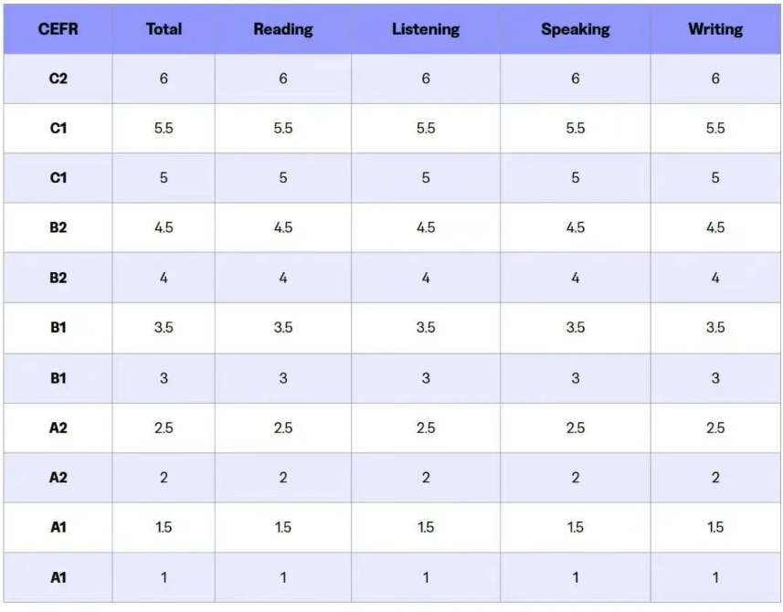Select the Listening column header
This screenshot has width=783, height=612.
point(426,29)
